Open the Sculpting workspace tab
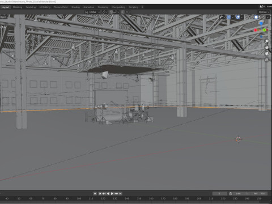 point(31,7)
